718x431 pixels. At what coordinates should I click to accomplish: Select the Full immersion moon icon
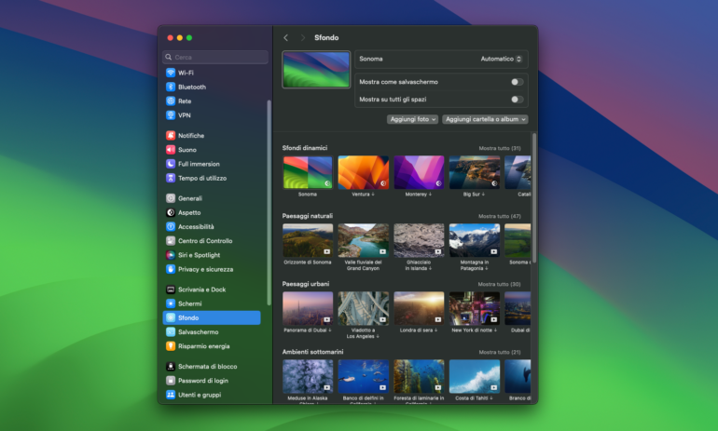[x=171, y=164]
